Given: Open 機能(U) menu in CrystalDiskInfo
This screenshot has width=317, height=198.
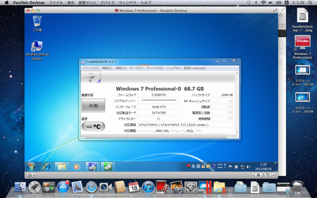Looking at the screenshot, I should pos(121,68).
